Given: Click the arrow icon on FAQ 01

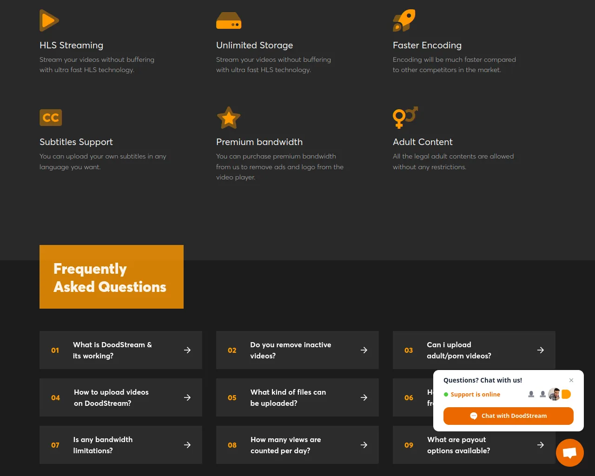Looking at the screenshot, I should tap(187, 350).
